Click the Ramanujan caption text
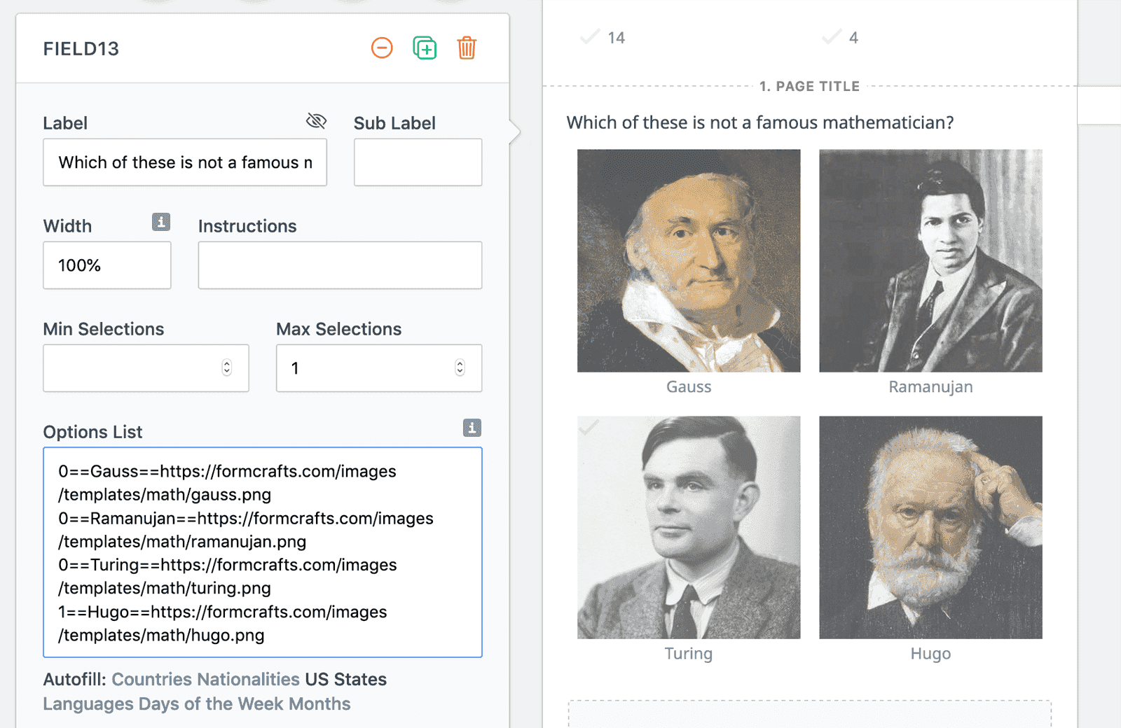This screenshot has height=728, width=1121. coord(930,386)
